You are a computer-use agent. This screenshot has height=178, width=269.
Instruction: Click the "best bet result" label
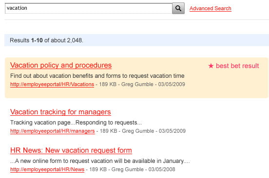coord(237,66)
